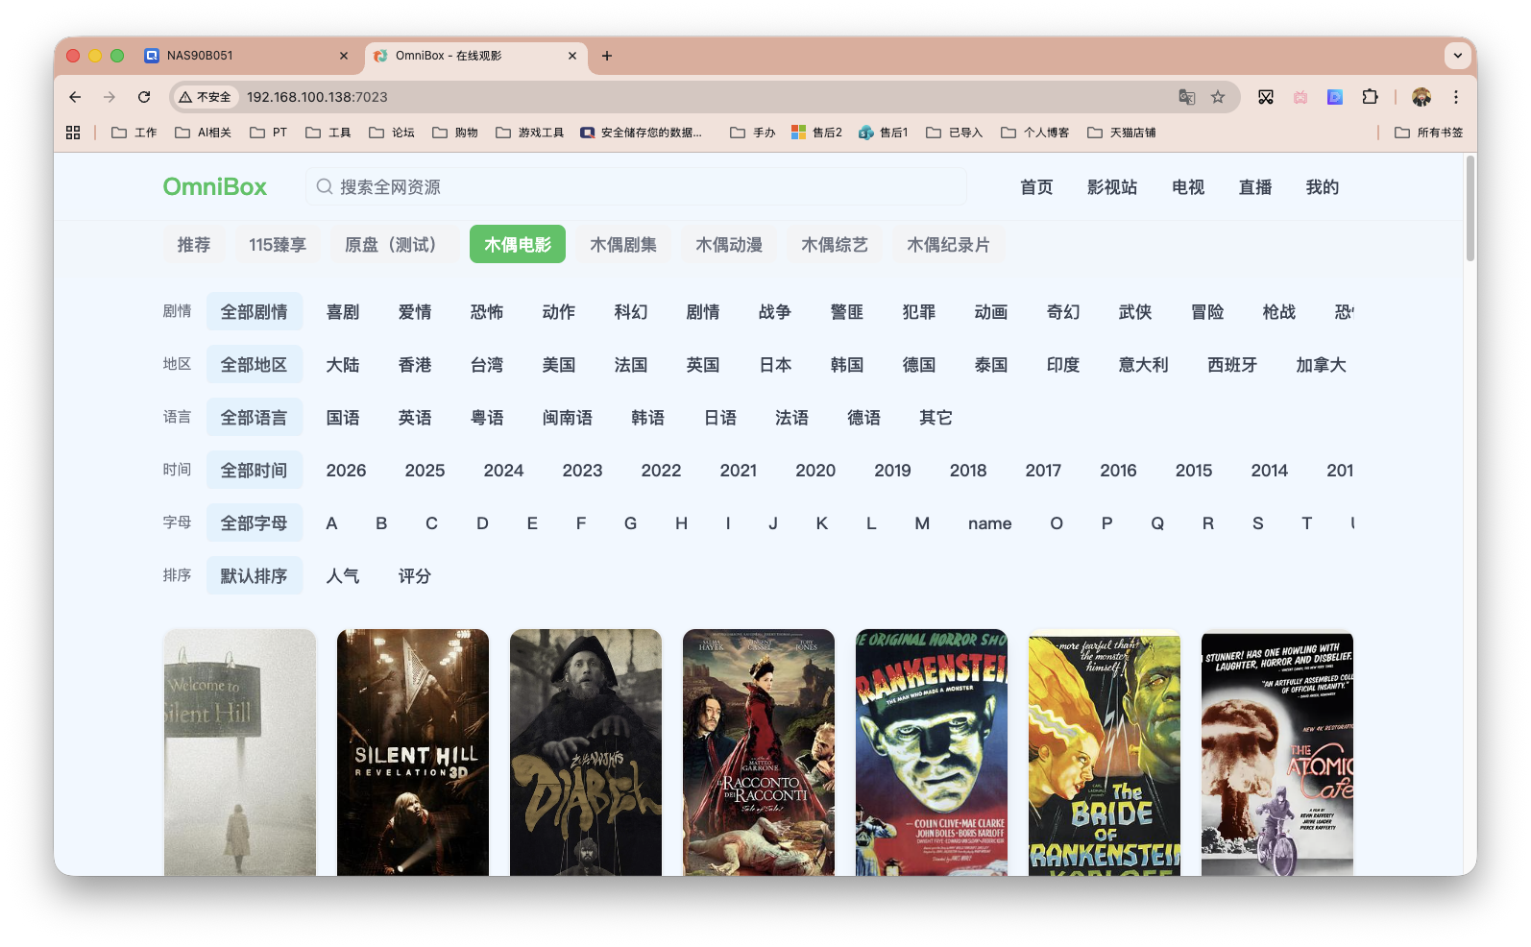This screenshot has height=947, width=1531.
Task: Click the browser back arrow
Action: (75, 97)
